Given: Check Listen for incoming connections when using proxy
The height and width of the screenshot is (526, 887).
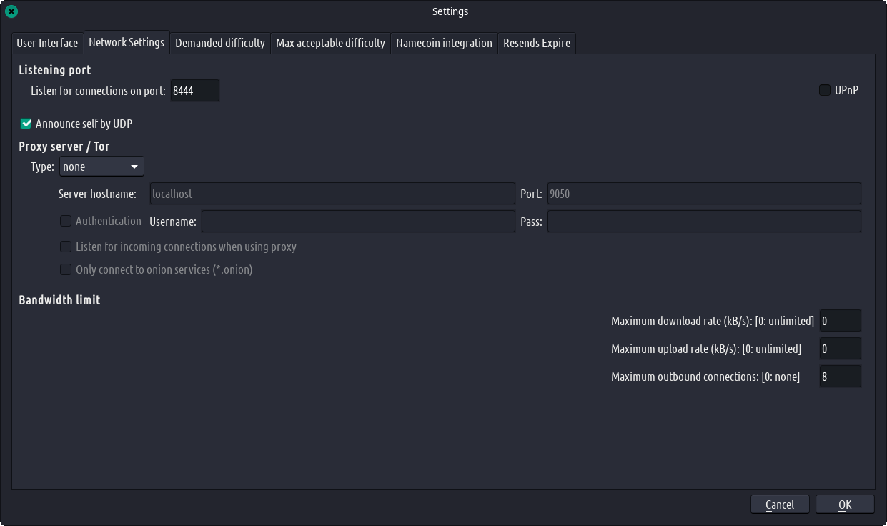Looking at the screenshot, I should tap(66, 247).
